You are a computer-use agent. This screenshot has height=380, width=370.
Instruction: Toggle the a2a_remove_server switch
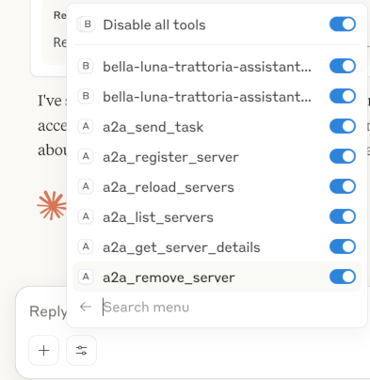coord(343,277)
